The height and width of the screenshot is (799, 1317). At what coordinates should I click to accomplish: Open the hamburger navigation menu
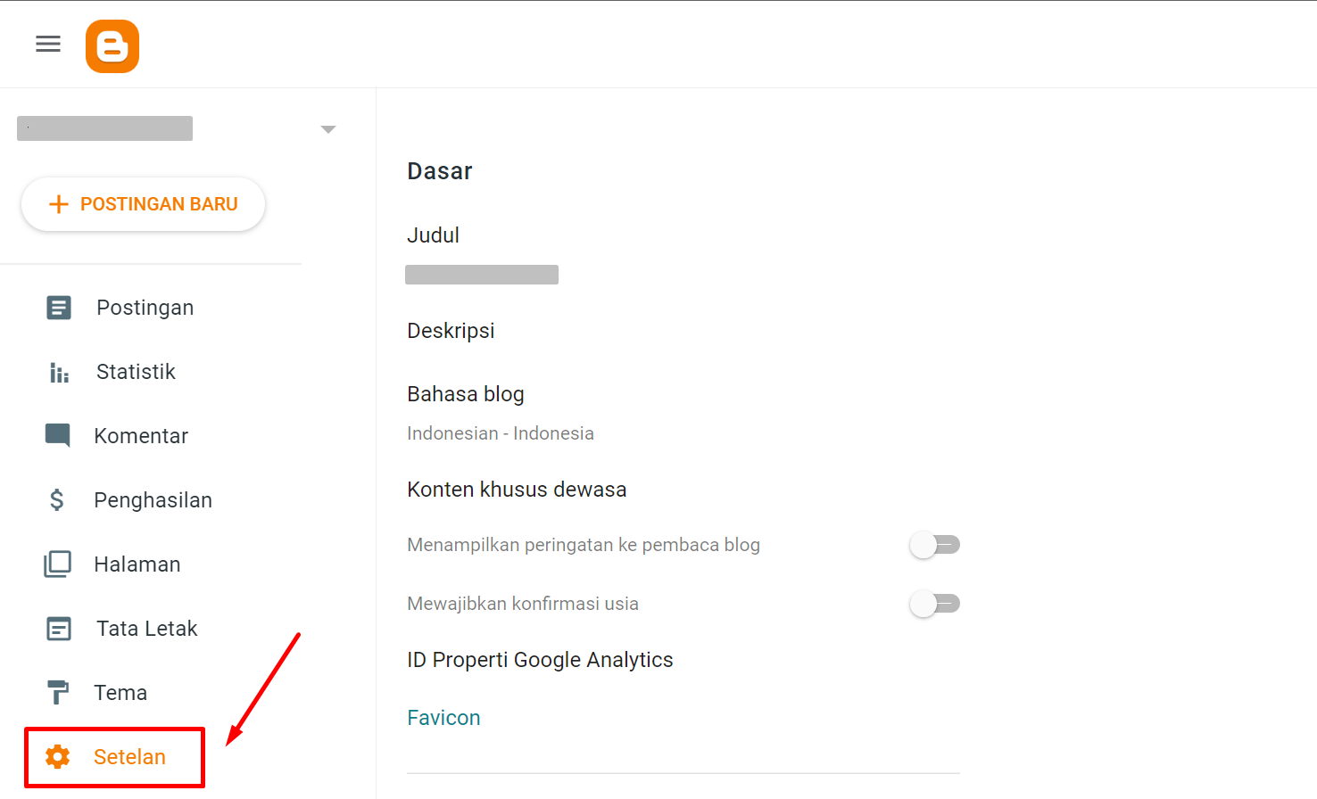click(x=48, y=45)
